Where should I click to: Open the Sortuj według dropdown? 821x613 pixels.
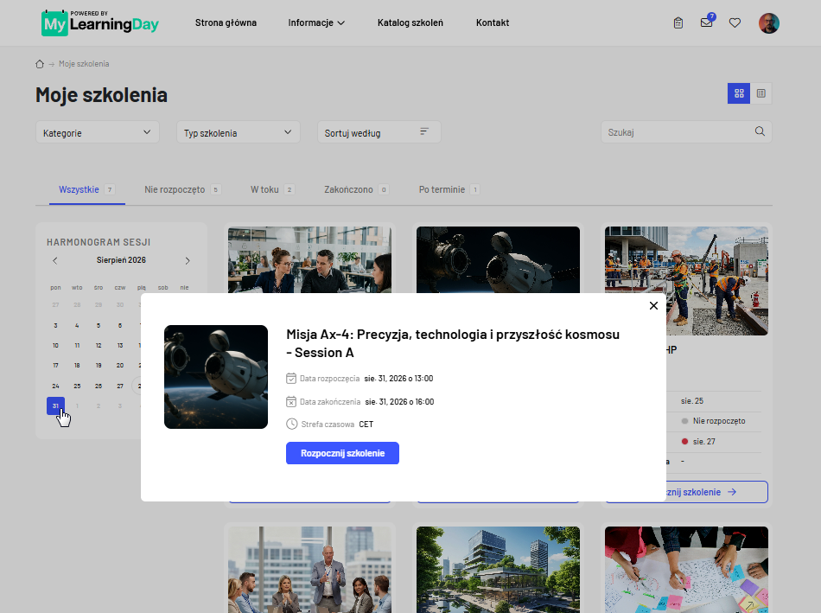click(x=379, y=132)
